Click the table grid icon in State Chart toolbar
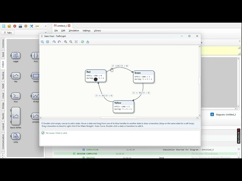Viewport: 242px width, 181px height. (x=48, y=42)
